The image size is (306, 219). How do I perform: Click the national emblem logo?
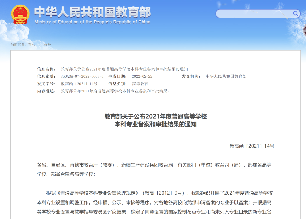point(20,15)
